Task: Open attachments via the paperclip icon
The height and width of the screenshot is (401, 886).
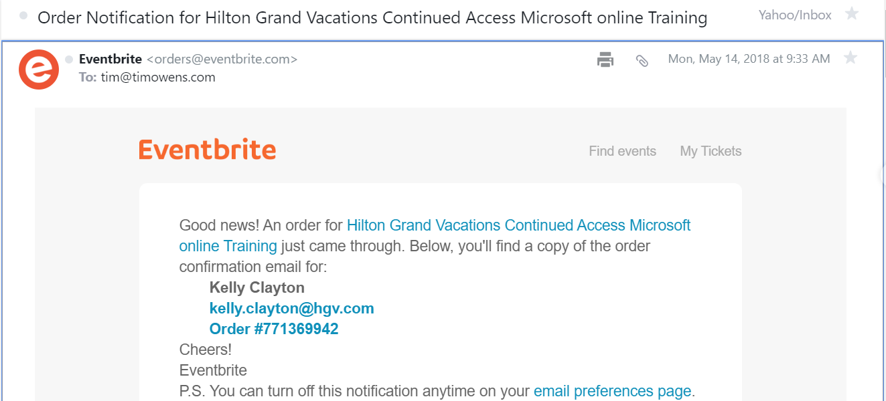Action: click(x=642, y=60)
